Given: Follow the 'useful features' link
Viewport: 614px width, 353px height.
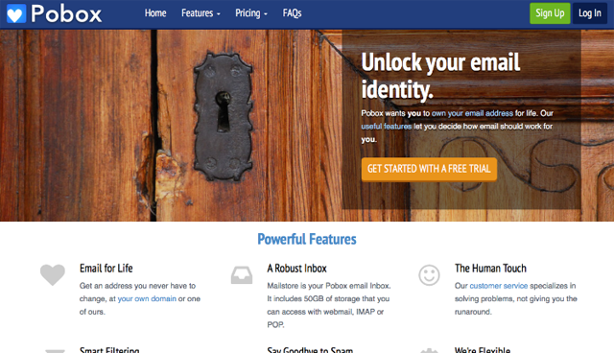Looking at the screenshot, I should 386,127.
